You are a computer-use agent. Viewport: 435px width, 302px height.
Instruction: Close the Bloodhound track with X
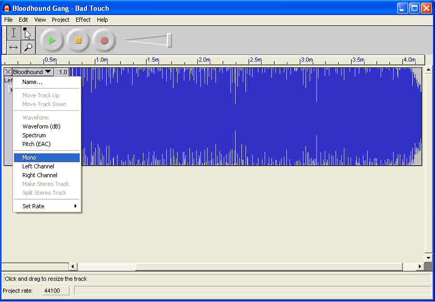click(x=8, y=72)
